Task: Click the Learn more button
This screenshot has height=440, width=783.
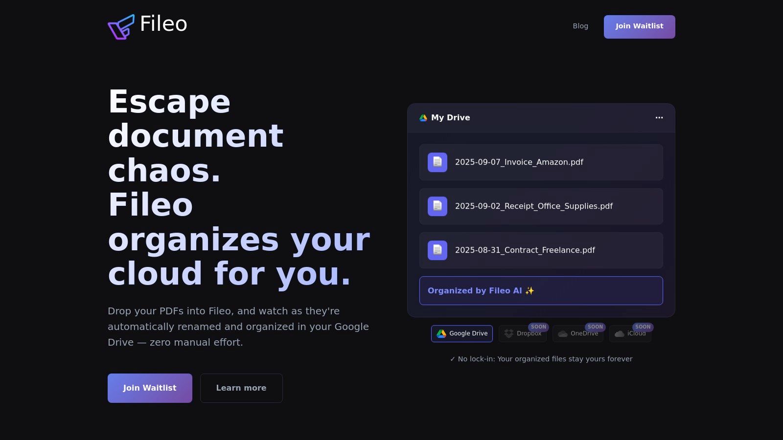Action: click(x=241, y=388)
